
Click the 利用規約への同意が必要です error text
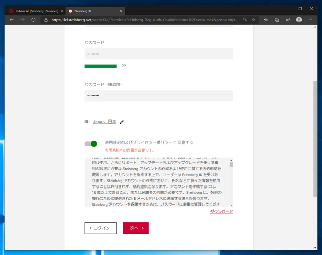pos(129,150)
